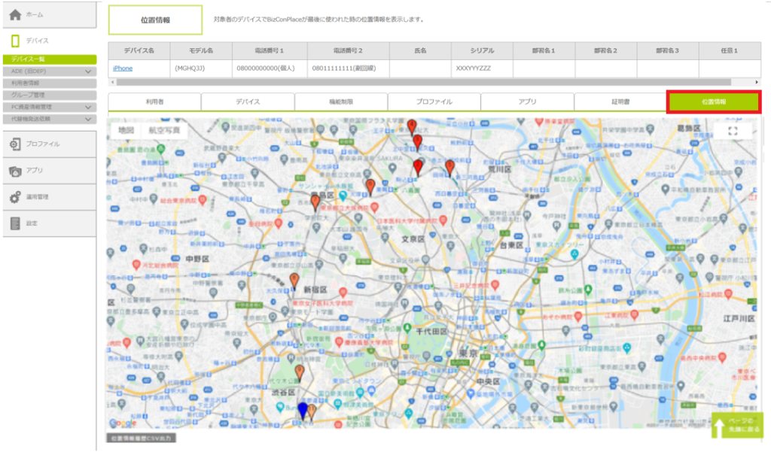Expand the 代替機発送依頼 submenu

pyautogui.click(x=89, y=119)
